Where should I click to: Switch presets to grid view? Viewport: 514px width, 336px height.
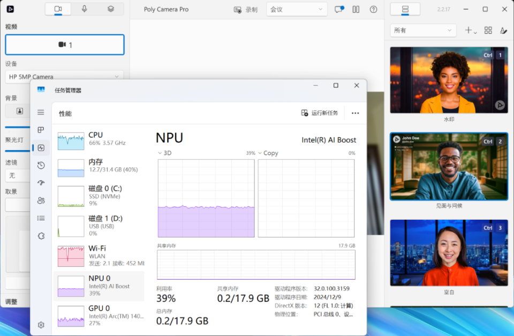click(x=488, y=31)
